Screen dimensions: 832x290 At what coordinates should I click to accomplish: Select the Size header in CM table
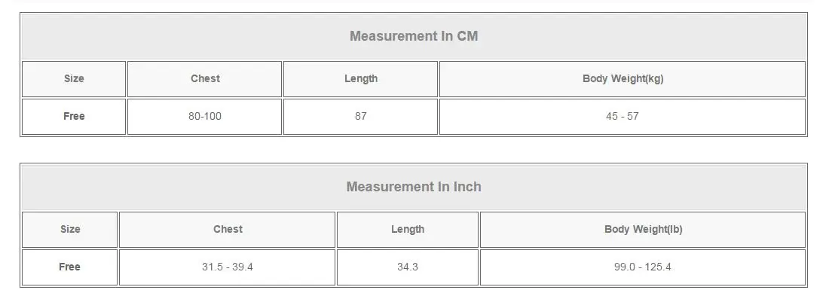click(x=74, y=79)
